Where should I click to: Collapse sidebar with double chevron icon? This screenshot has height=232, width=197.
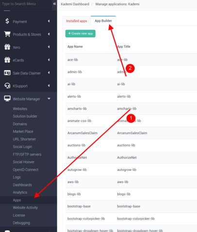[x=54, y=3]
